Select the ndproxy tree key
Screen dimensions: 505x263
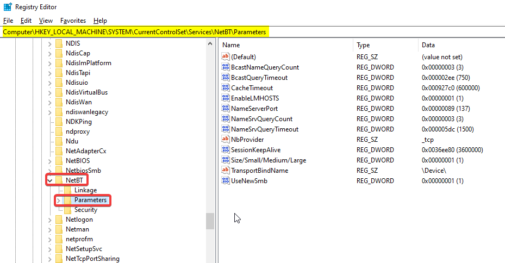[78, 131]
